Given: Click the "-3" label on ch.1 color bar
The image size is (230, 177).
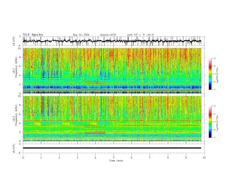Looking at the screenshot, I should [214, 58].
